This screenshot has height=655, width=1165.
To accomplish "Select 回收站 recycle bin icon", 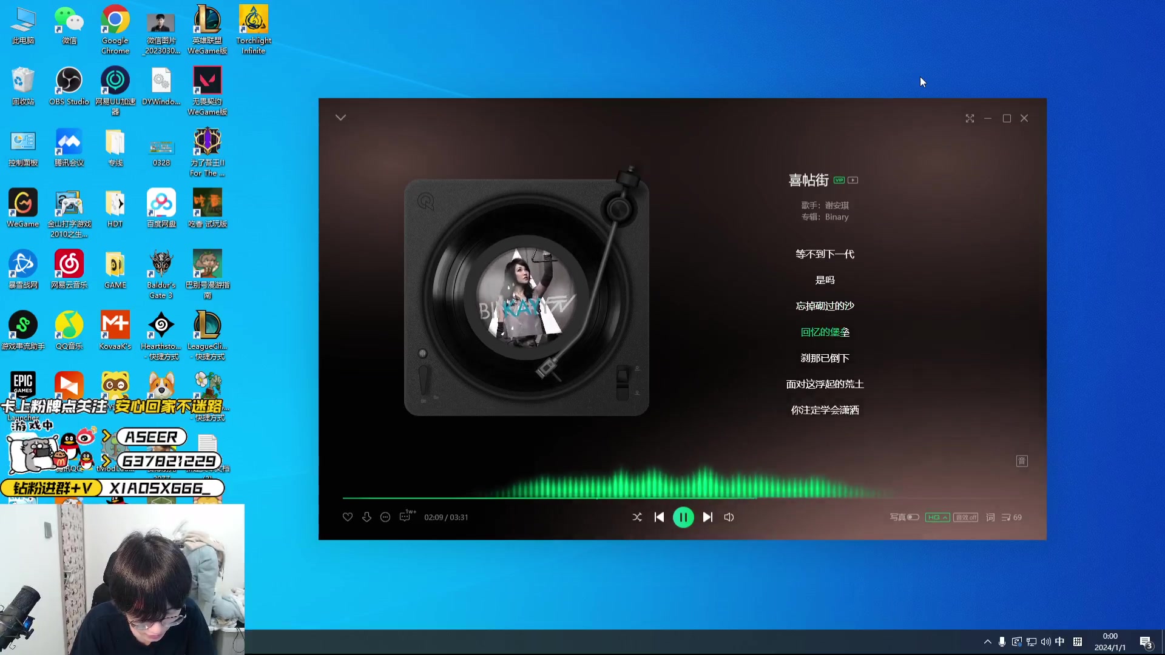I will click(x=23, y=86).
